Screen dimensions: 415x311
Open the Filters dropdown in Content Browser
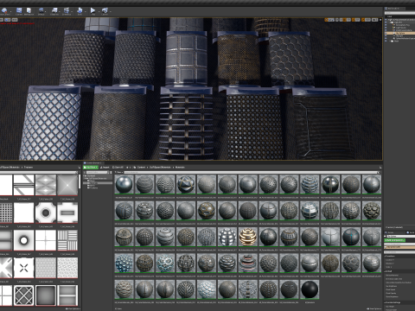pyautogui.click(x=118, y=172)
